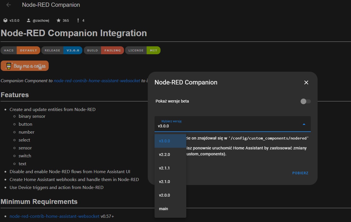The height and width of the screenshot is (222, 351).
Task: Close the Node-RED Companion dialog
Action: pos(306,82)
